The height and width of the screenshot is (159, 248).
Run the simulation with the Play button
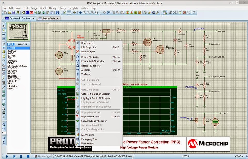pos(7,156)
